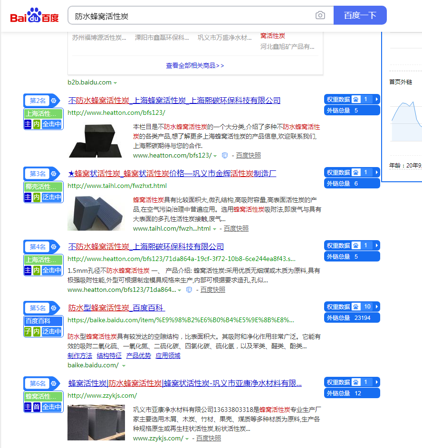This screenshot has width=422, height=448.
Task: Open 产品优势 sublink under Baike result
Action: click(x=138, y=356)
